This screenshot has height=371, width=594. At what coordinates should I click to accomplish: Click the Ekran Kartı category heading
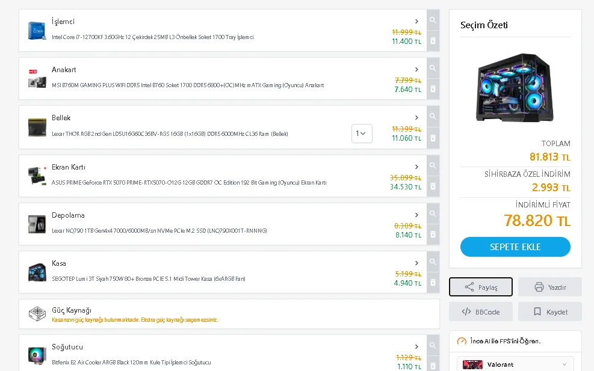[x=69, y=167]
